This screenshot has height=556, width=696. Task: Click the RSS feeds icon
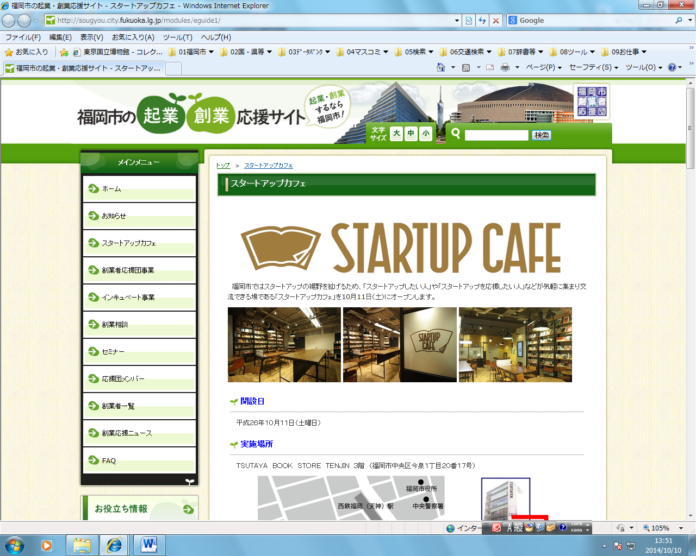(466, 67)
